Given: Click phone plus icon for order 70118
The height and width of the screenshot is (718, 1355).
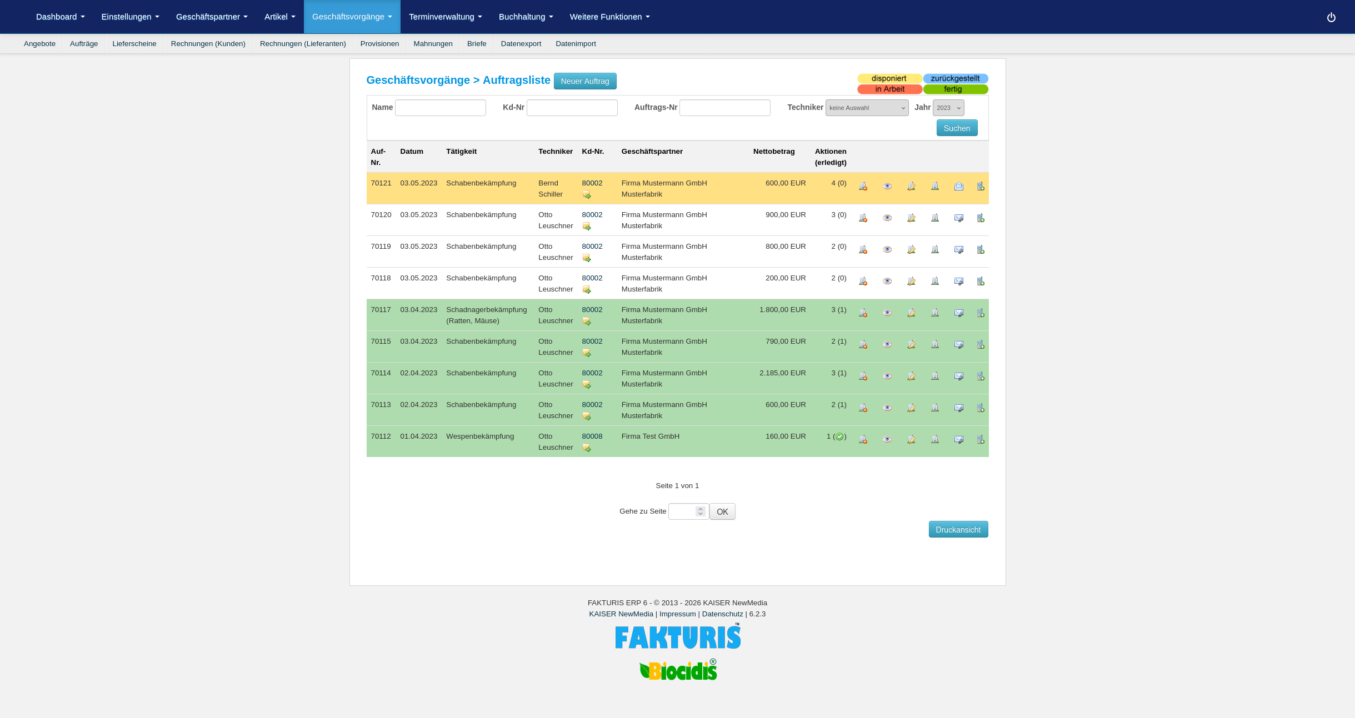Looking at the screenshot, I should pyautogui.click(x=981, y=282).
